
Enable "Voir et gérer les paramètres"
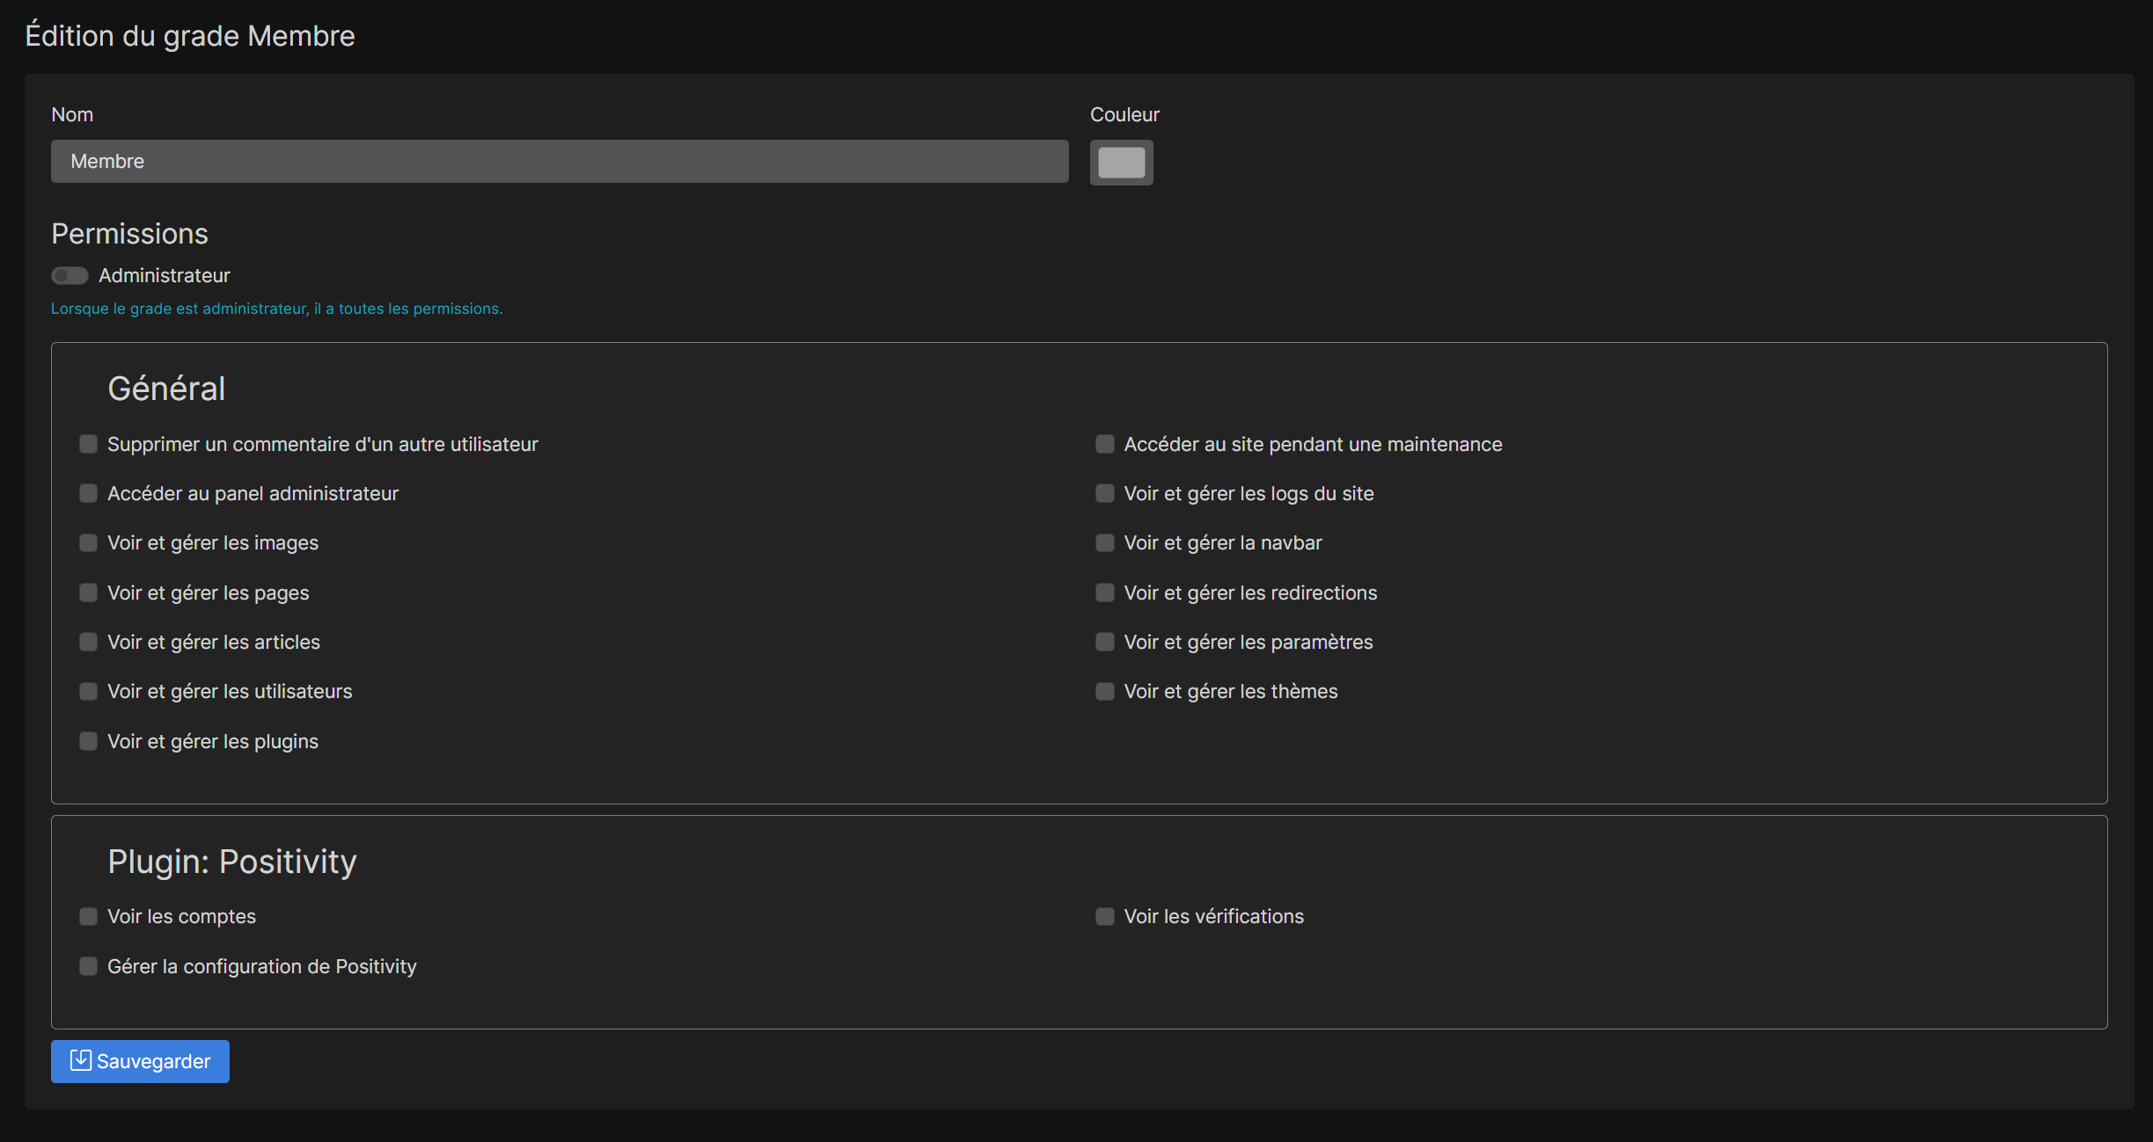tap(1104, 642)
